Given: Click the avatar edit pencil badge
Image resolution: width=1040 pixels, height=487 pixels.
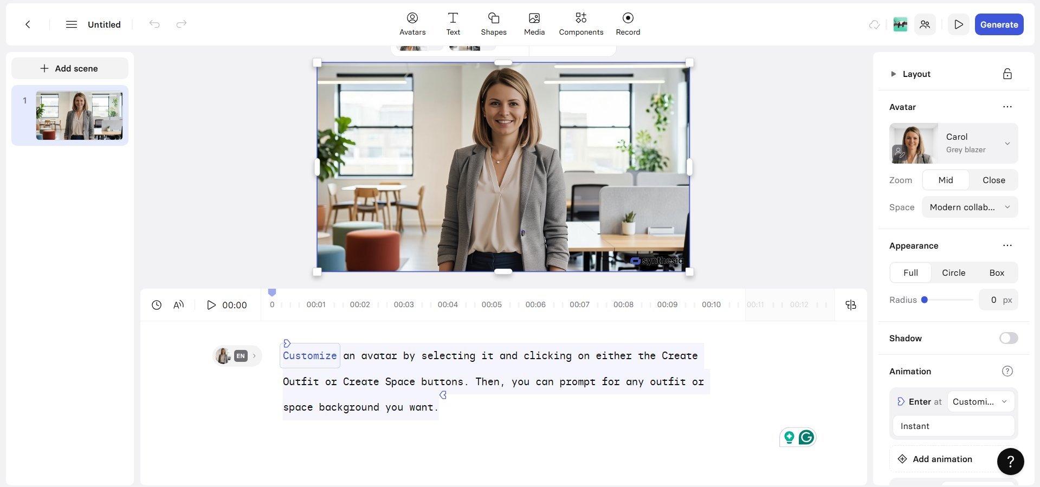Looking at the screenshot, I should point(899,154).
